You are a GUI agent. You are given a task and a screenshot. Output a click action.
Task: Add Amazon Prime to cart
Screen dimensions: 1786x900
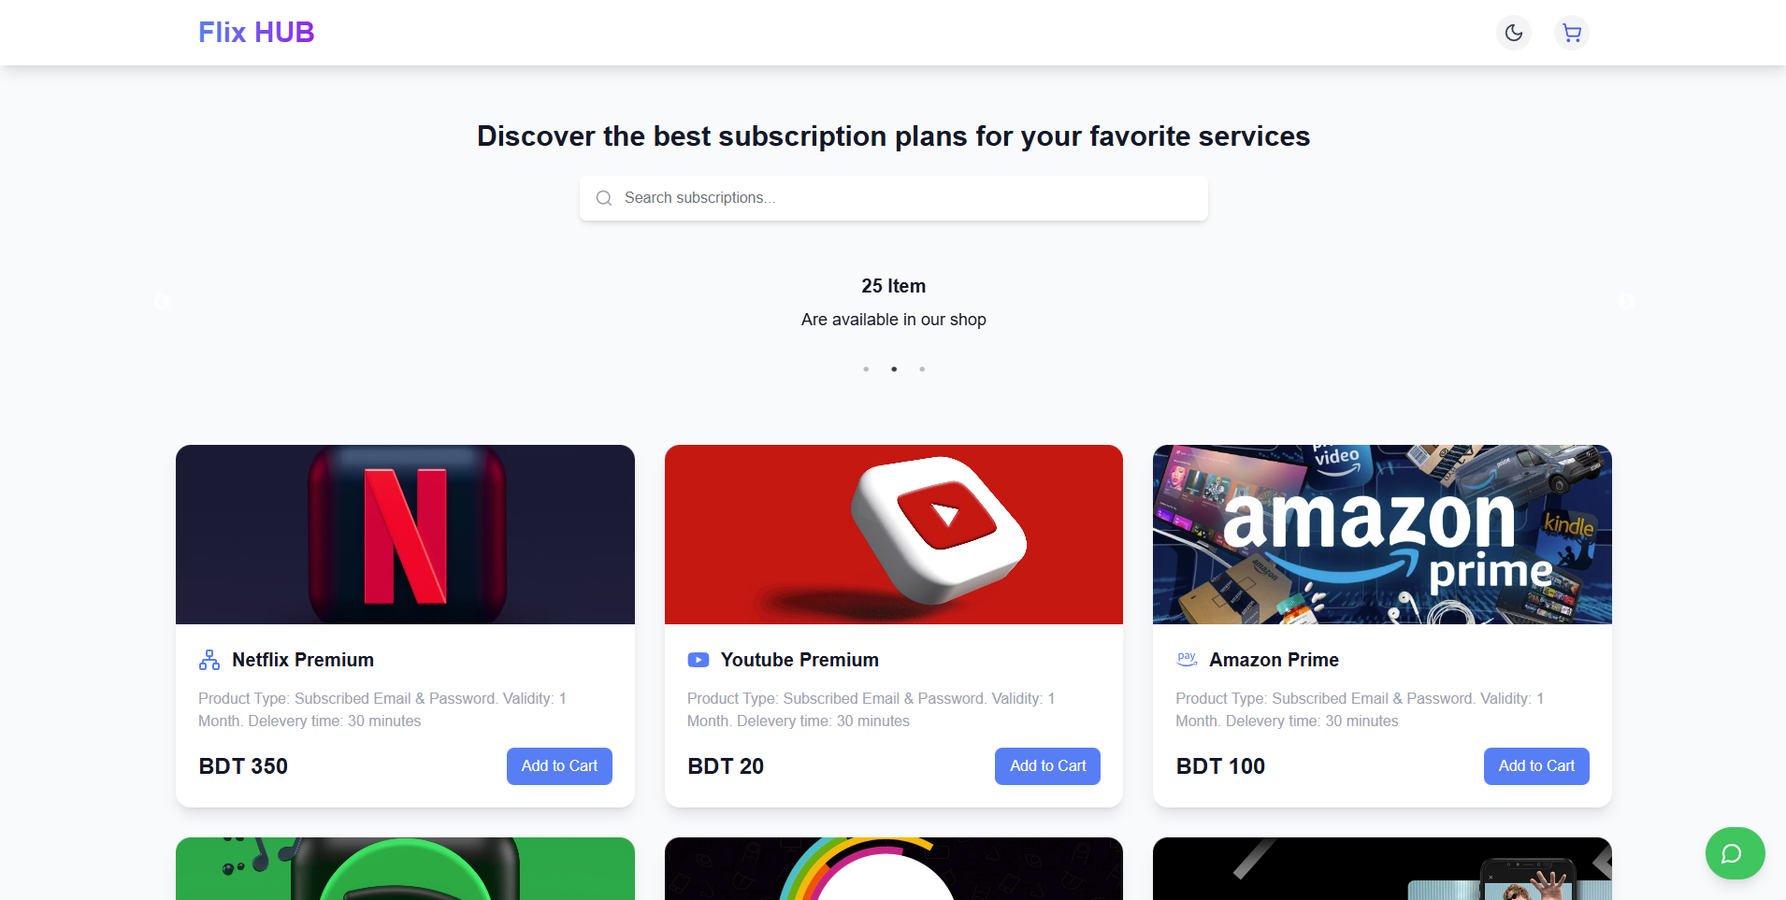pos(1536,766)
